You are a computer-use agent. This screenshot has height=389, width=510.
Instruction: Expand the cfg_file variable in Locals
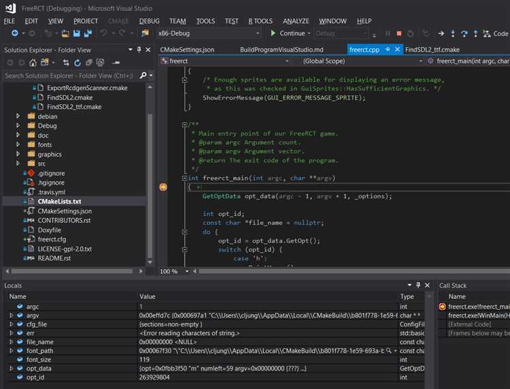point(12,324)
